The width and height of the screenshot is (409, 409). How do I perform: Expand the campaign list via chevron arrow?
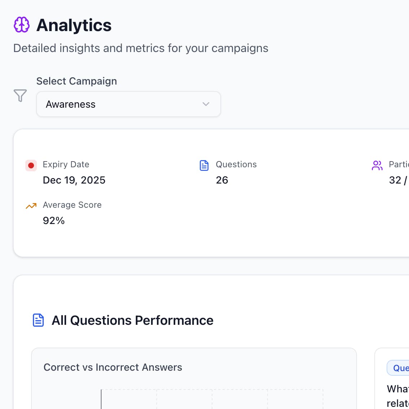(x=206, y=104)
